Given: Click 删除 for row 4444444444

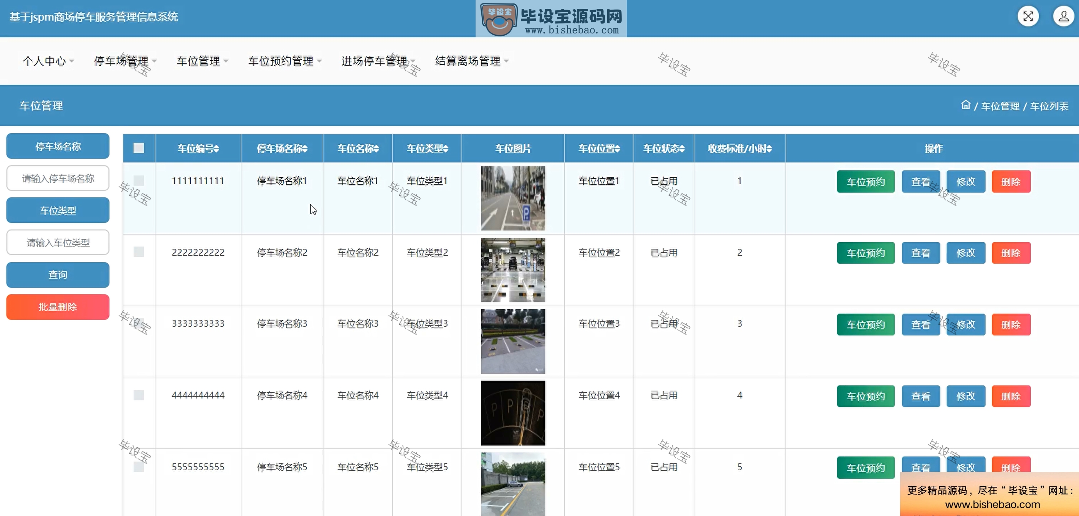Looking at the screenshot, I should coord(1011,396).
